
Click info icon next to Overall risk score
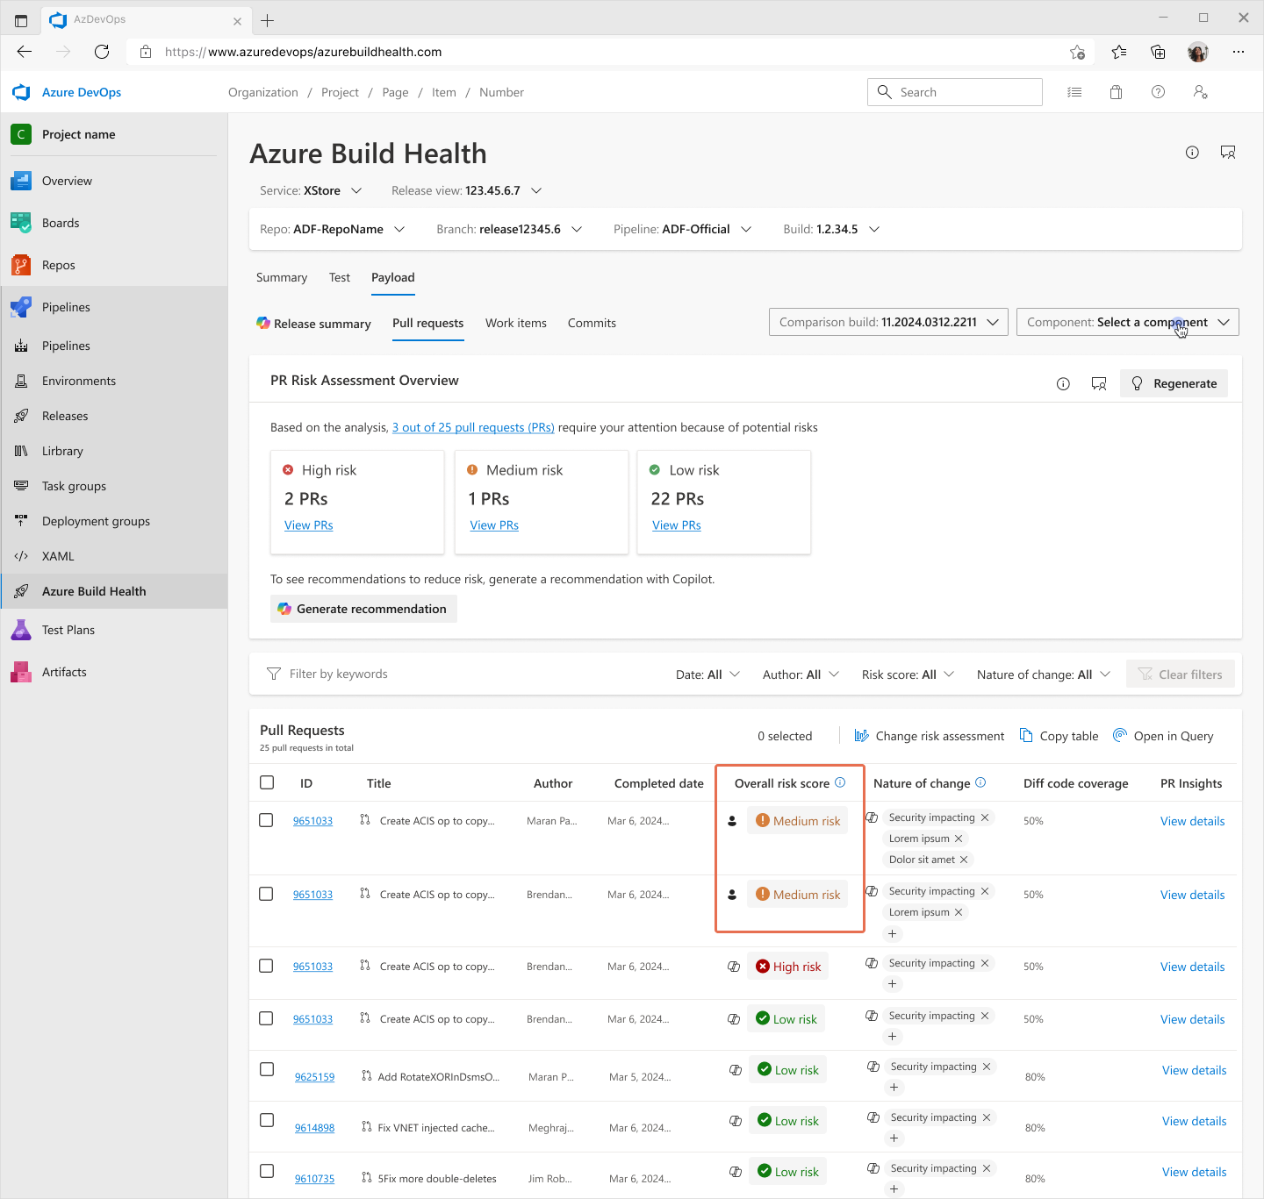click(x=840, y=782)
